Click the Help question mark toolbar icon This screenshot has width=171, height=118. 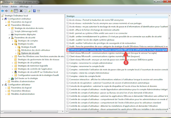coord(34,11)
